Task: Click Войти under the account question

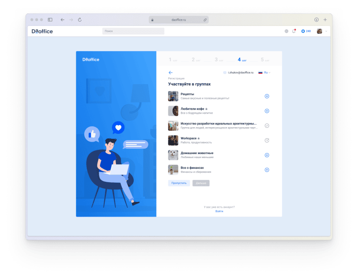Action: click(219, 210)
